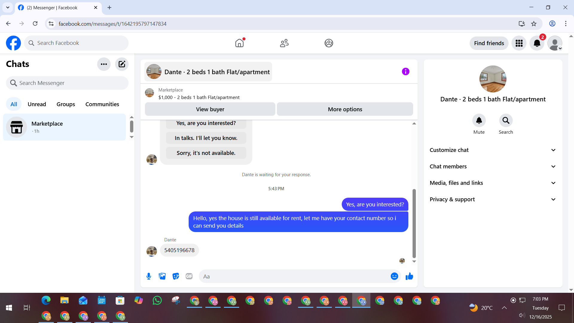This screenshot has width=574, height=323.
Task: Open the Marketplace chat thread
Action: [x=64, y=127]
